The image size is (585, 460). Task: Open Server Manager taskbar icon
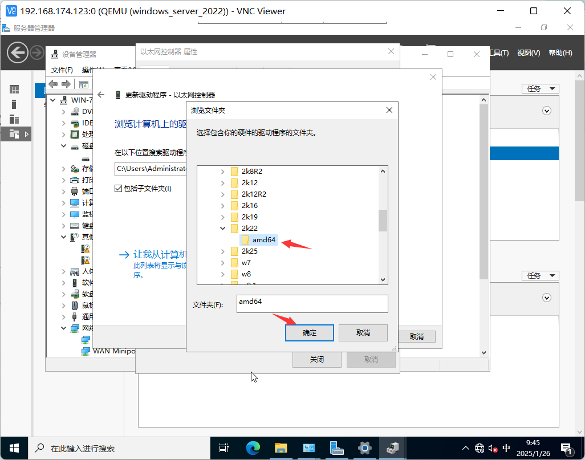pyautogui.click(x=336, y=448)
